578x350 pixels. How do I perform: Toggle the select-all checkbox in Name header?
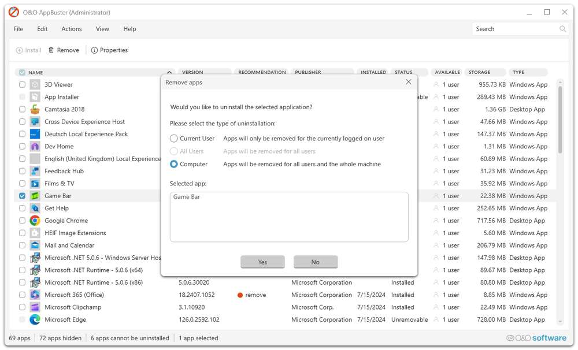coord(22,72)
